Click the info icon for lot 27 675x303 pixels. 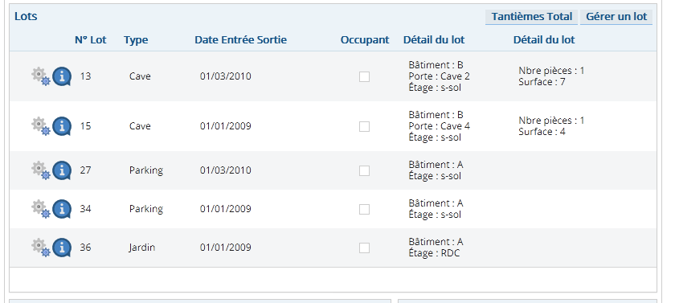(x=62, y=170)
